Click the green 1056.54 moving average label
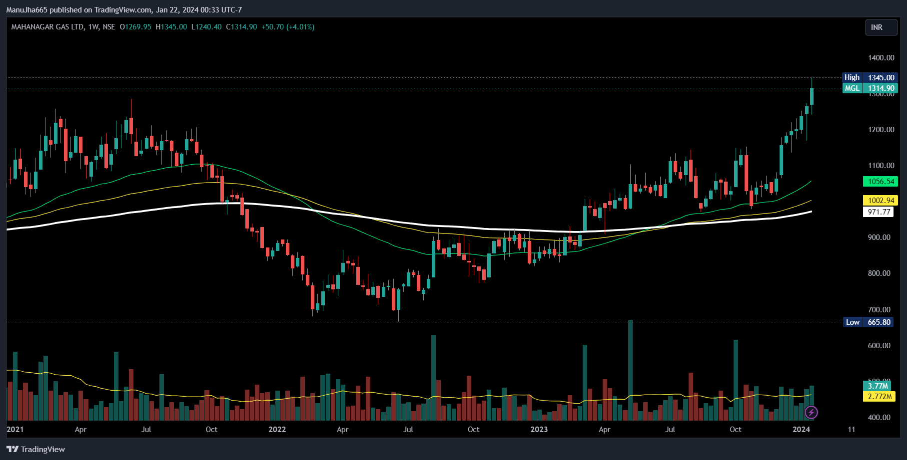Screen dimensions: 907x460 click(x=881, y=182)
